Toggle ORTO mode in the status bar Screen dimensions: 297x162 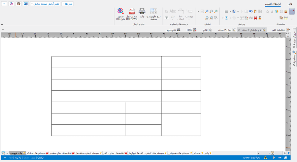coord(40,158)
